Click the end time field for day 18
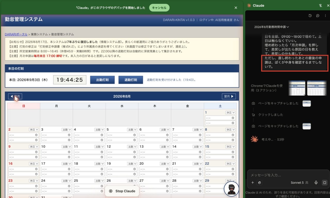330x198 pixels. 89,174
